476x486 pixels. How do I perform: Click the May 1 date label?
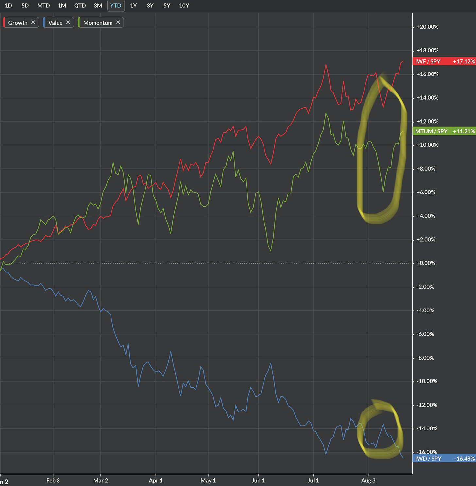pos(208,480)
